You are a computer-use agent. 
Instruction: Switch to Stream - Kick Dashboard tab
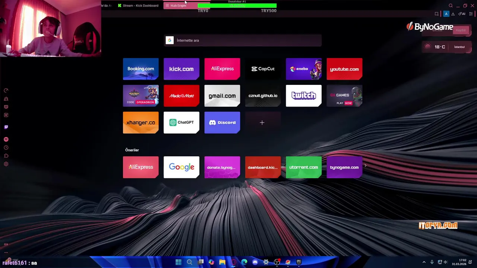pos(138,6)
